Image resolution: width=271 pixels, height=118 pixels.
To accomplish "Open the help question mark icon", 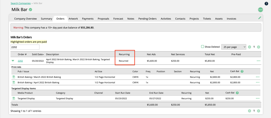I will click(x=266, y=4).
